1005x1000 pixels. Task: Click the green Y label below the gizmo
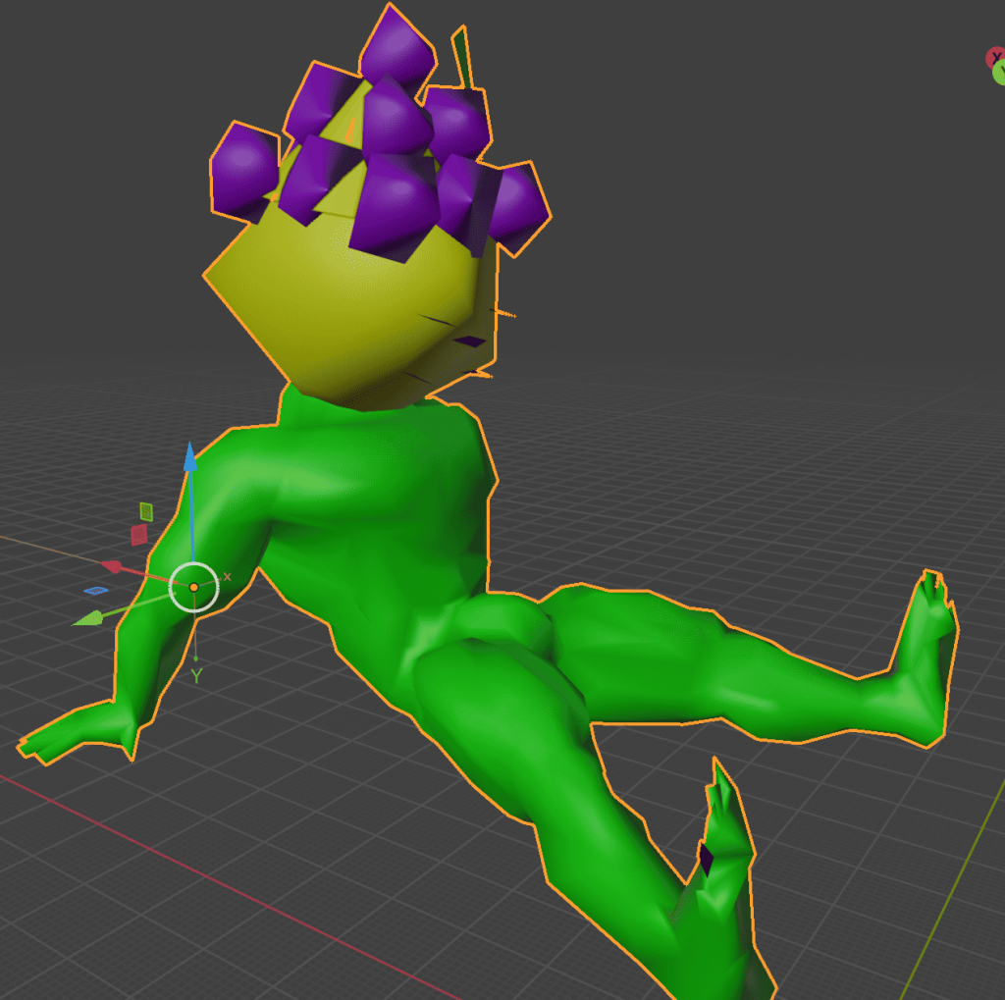(x=196, y=676)
